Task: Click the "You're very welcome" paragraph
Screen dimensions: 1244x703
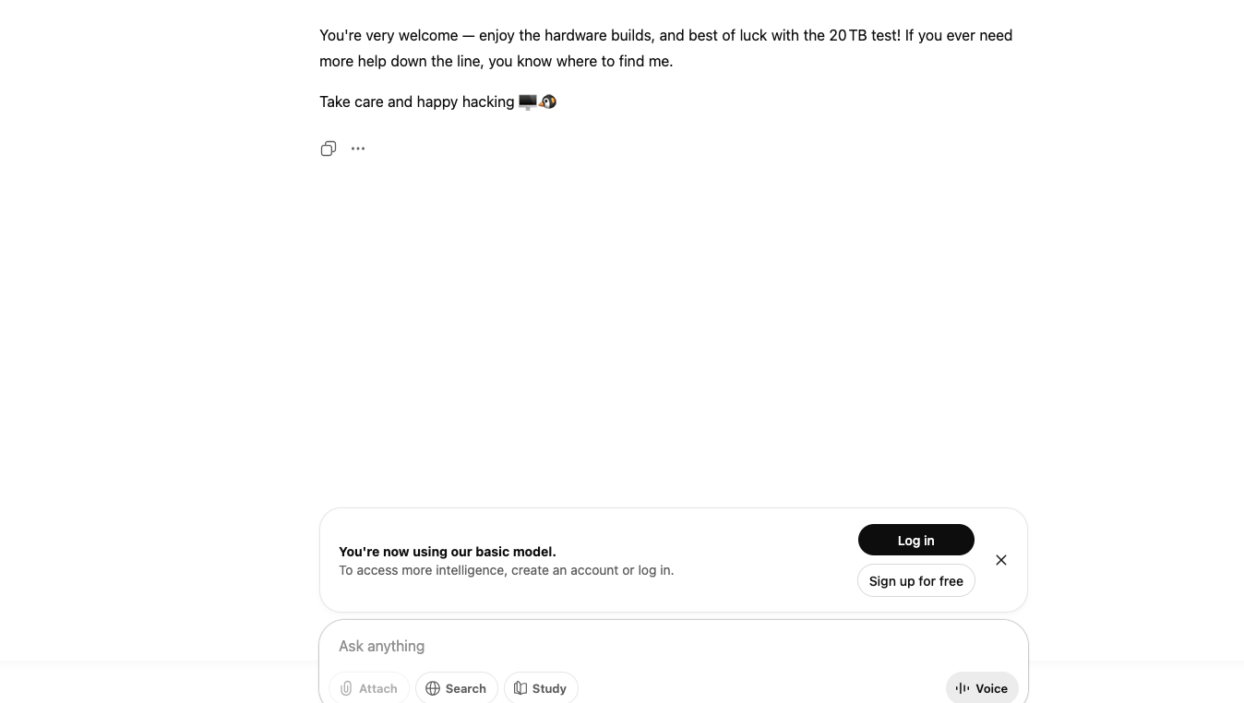Action: click(x=665, y=48)
